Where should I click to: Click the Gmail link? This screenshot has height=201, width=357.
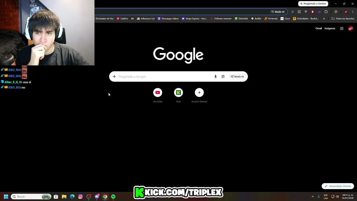tap(319, 28)
